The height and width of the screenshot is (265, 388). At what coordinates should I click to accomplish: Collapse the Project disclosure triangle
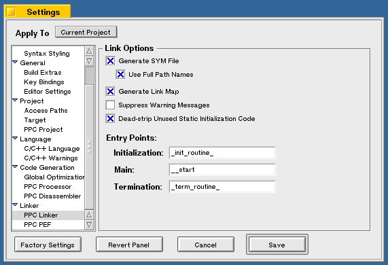pyautogui.click(x=15, y=100)
